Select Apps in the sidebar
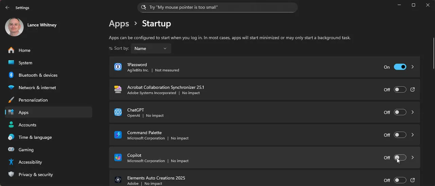This screenshot has height=186, width=435. point(49,112)
